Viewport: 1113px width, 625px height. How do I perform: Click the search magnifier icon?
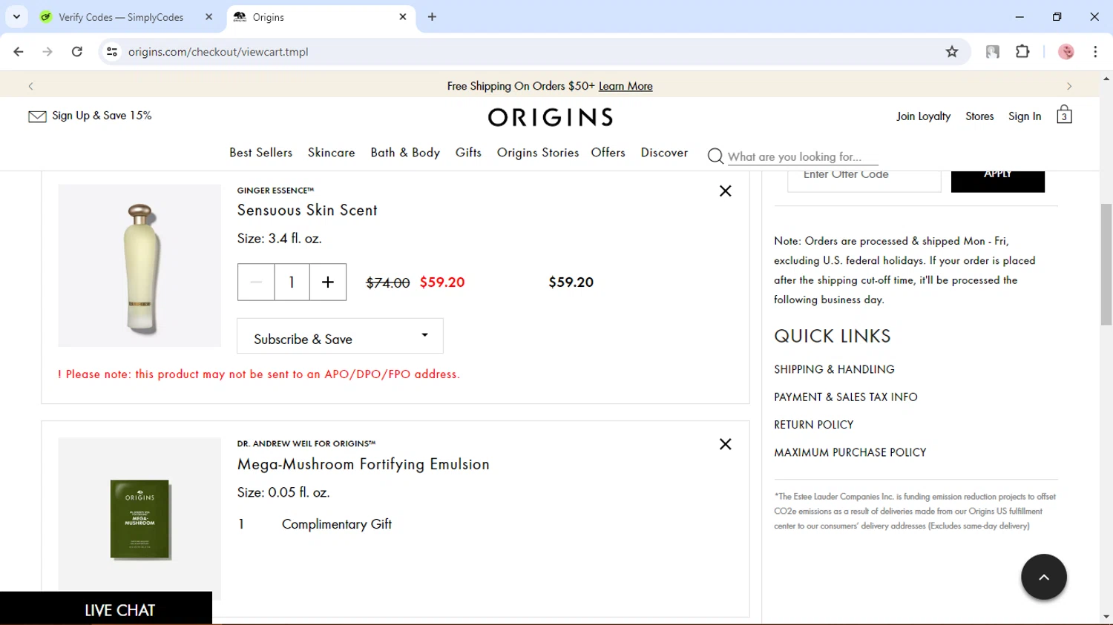(x=715, y=156)
